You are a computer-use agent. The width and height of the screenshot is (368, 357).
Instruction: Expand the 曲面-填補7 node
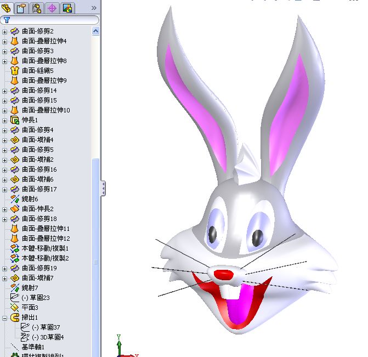pyautogui.click(x=4, y=279)
